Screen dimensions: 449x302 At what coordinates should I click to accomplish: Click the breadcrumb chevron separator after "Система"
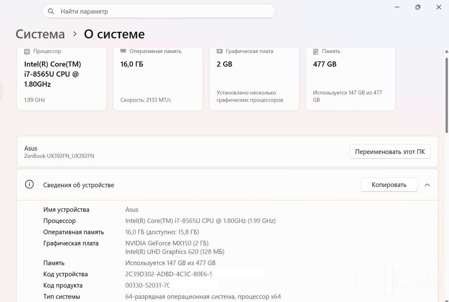pyautogui.click(x=75, y=34)
